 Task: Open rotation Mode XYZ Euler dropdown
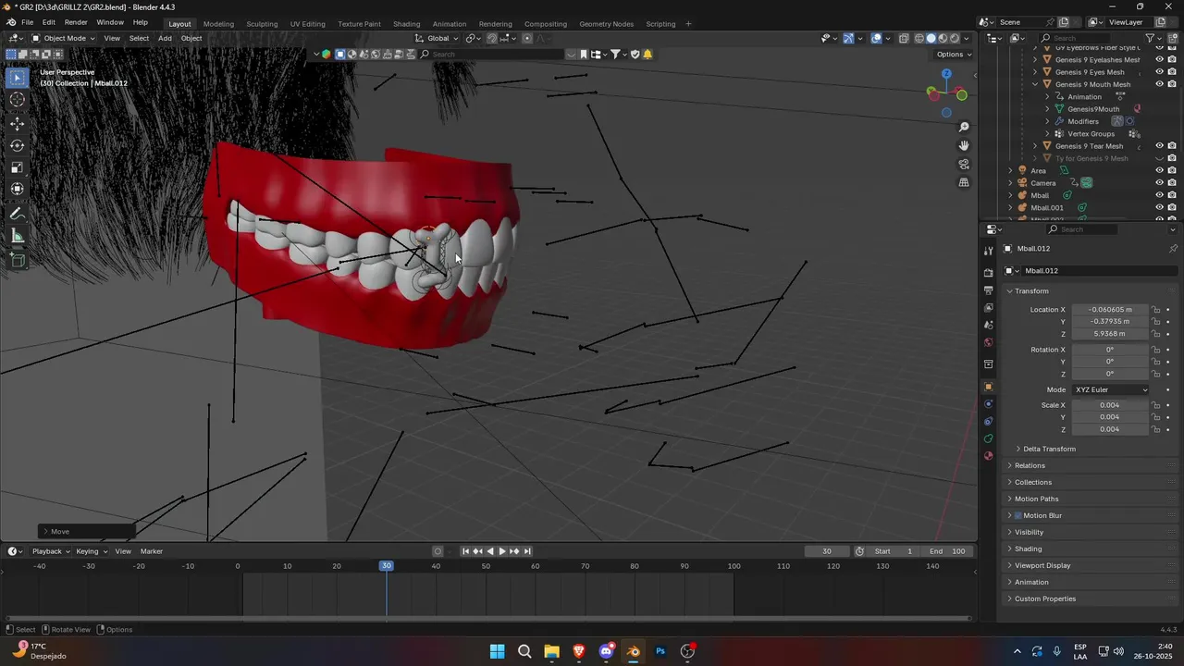pos(1111,389)
